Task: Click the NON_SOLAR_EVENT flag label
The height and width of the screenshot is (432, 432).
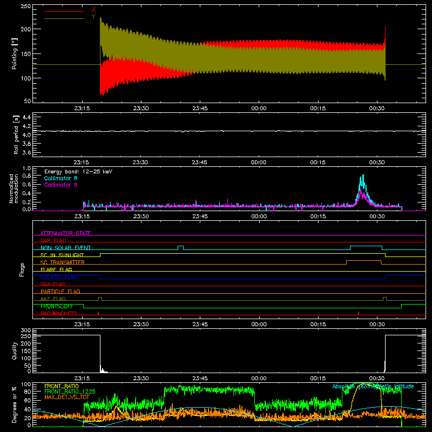Action: [x=65, y=248]
